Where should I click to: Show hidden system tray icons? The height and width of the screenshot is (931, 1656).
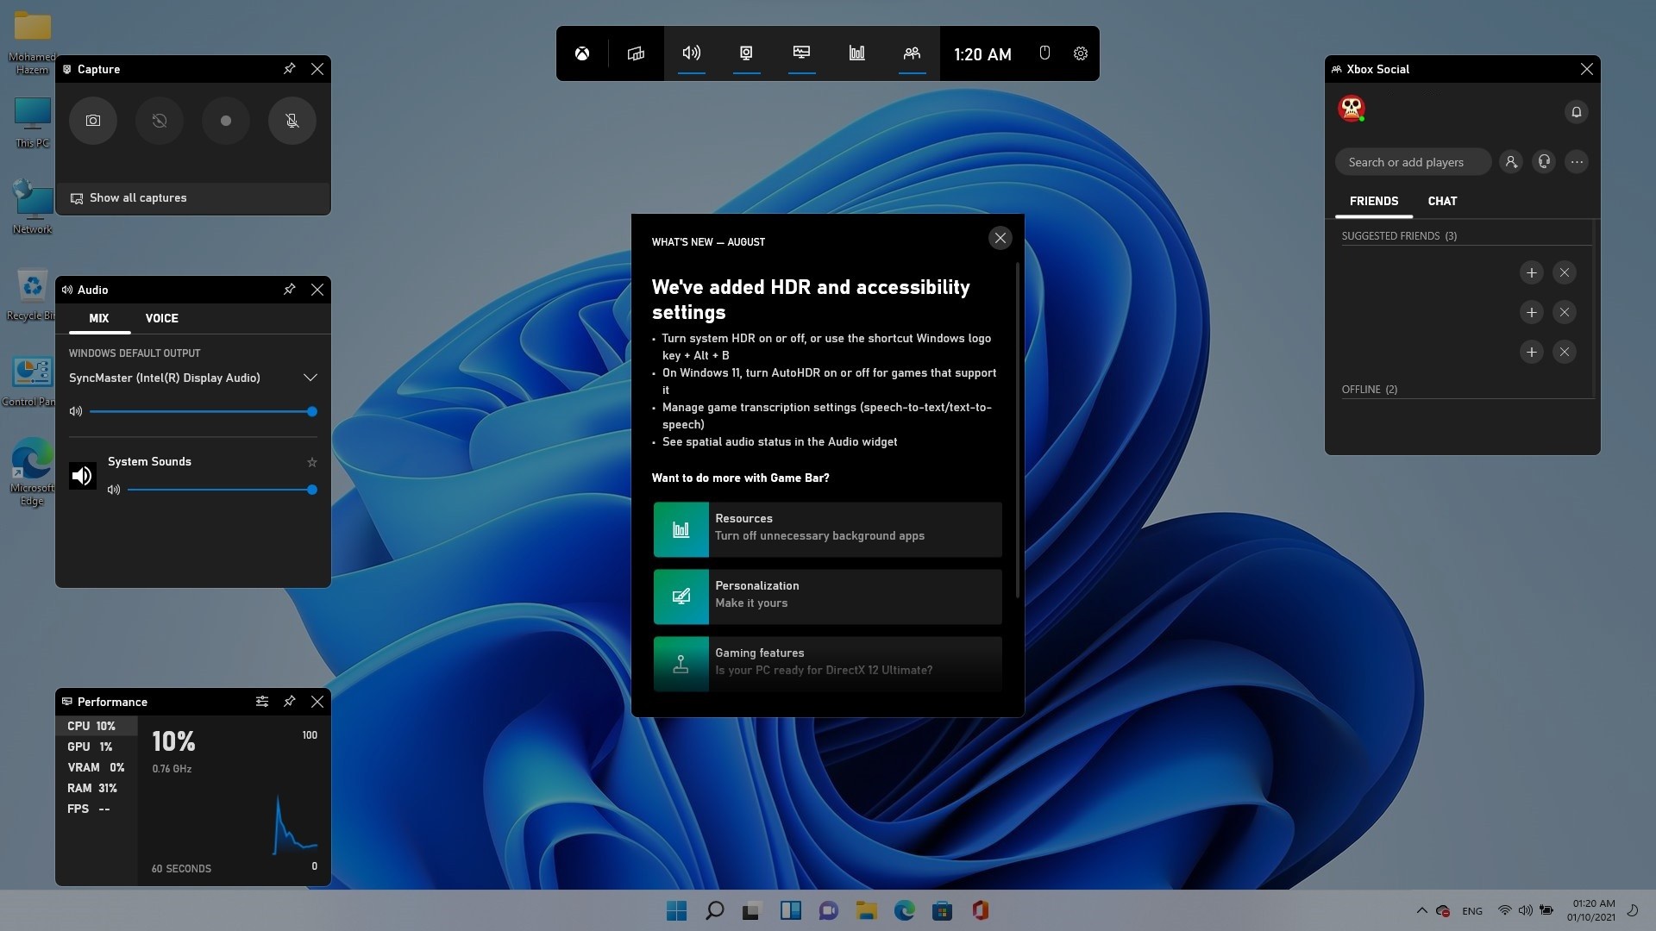click(1421, 910)
